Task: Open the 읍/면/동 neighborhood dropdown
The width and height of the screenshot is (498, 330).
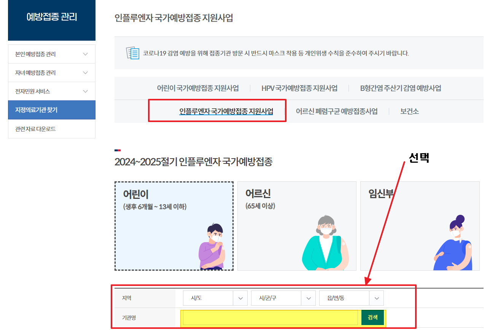Action: (351, 298)
